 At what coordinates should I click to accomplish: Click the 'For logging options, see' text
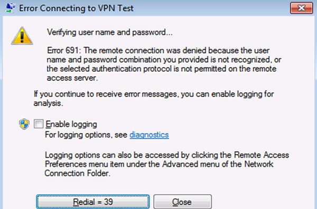[x=86, y=135]
